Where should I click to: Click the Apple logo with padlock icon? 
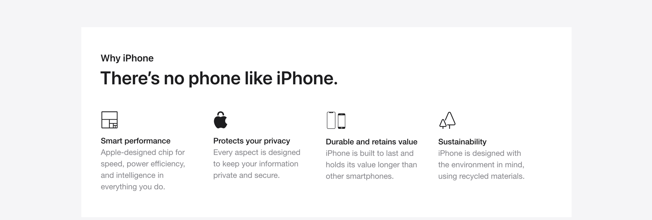[x=220, y=120]
